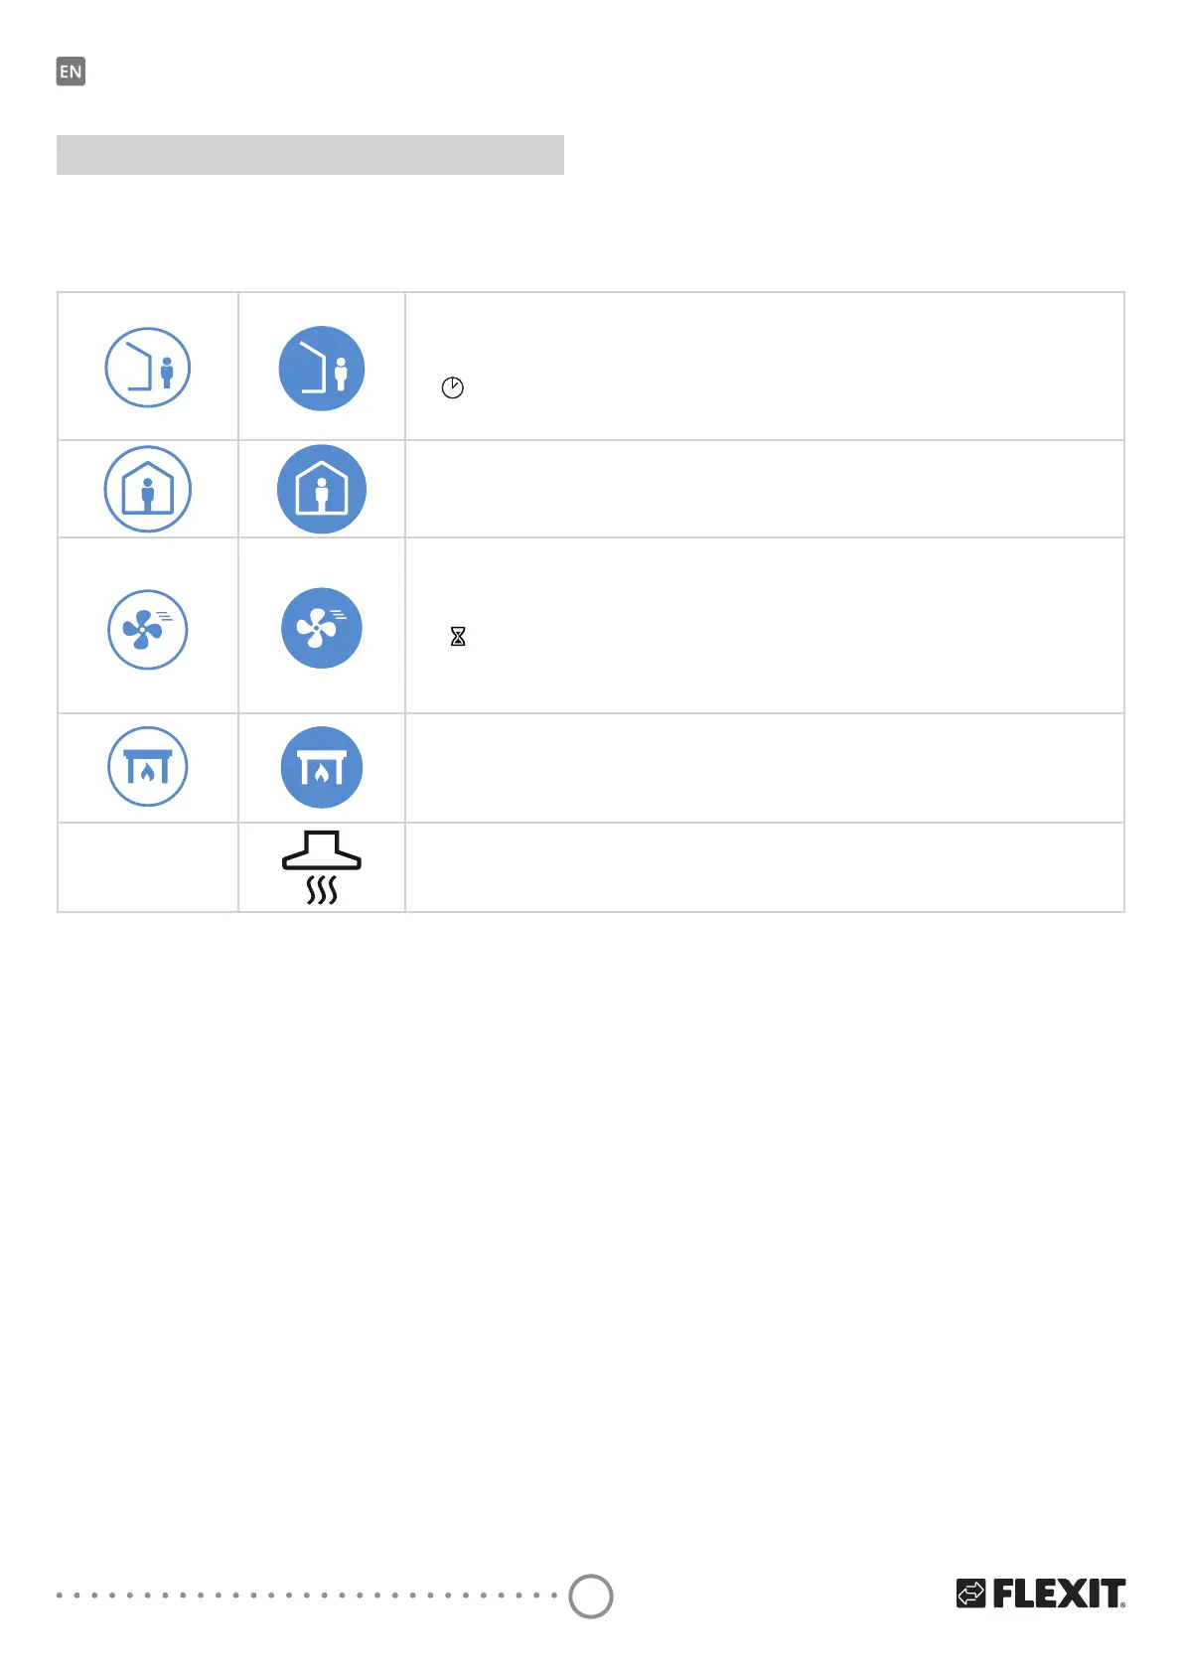Select the filled blue Home mode icon
The height and width of the screenshot is (1673, 1182).
(x=322, y=490)
